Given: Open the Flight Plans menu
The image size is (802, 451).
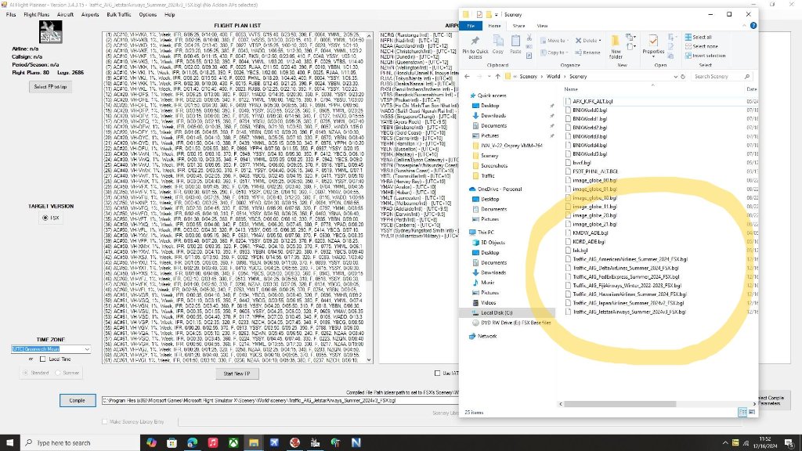Looking at the screenshot, I should (x=37, y=14).
